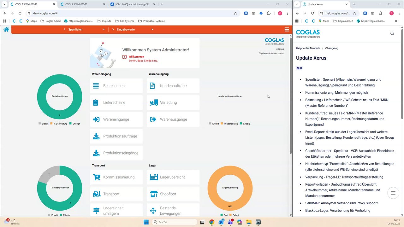Click the Produktionsaufträge download icon
404x227 pixels.
pyautogui.click(x=96, y=136)
